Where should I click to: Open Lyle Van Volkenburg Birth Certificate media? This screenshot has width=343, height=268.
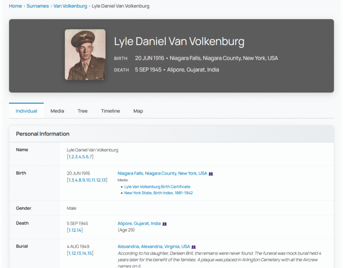157,187
